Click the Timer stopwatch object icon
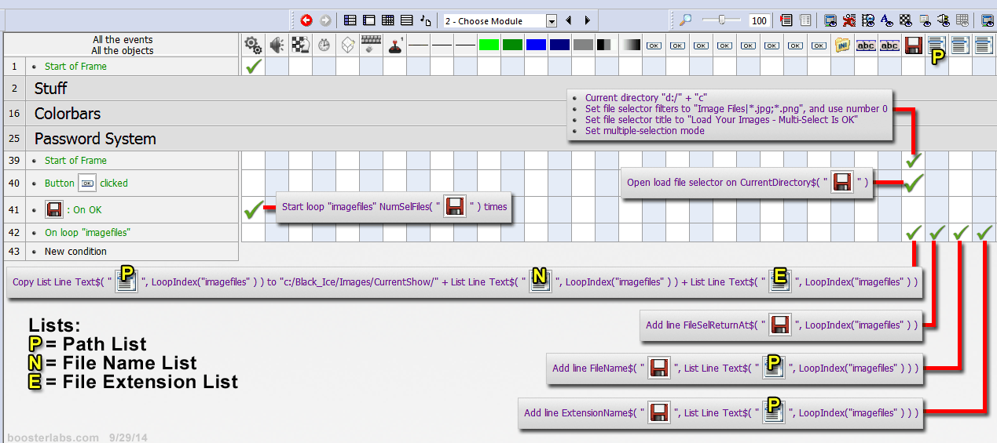The image size is (997, 443). point(324,45)
